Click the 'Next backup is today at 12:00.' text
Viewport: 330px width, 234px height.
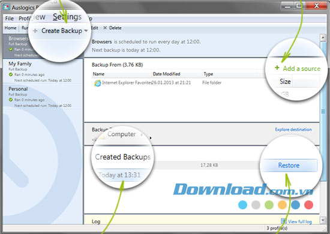(126, 50)
